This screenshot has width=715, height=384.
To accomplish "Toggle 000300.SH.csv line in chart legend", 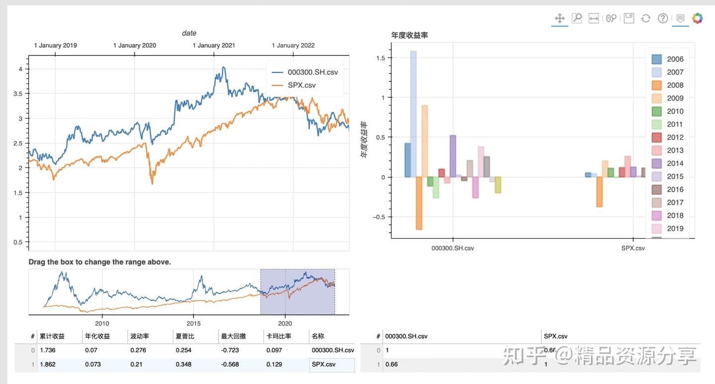I will pos(305,72).
